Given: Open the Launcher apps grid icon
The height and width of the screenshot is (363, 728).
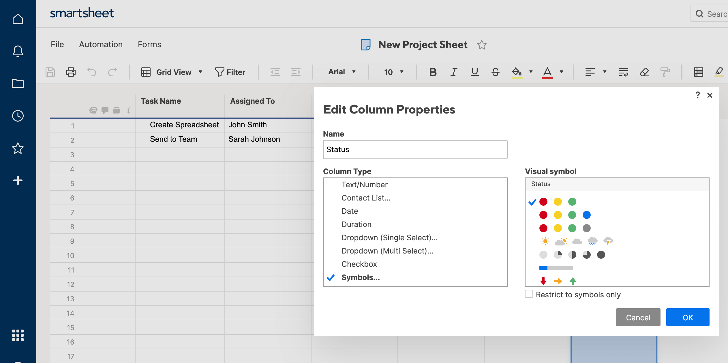Looking at the screenshot, I should tap(18, 335).
